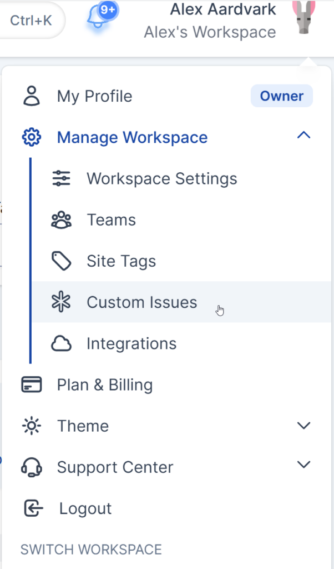
Task: Click the Owner badge
Action: pos(281,96)
